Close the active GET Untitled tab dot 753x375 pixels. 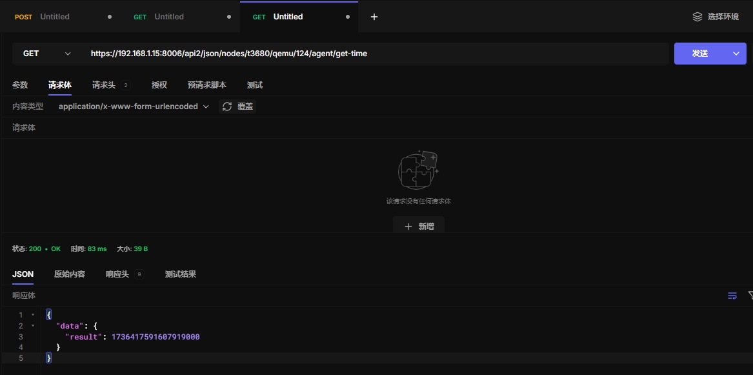pyautogui.click(x=348, y=17)
